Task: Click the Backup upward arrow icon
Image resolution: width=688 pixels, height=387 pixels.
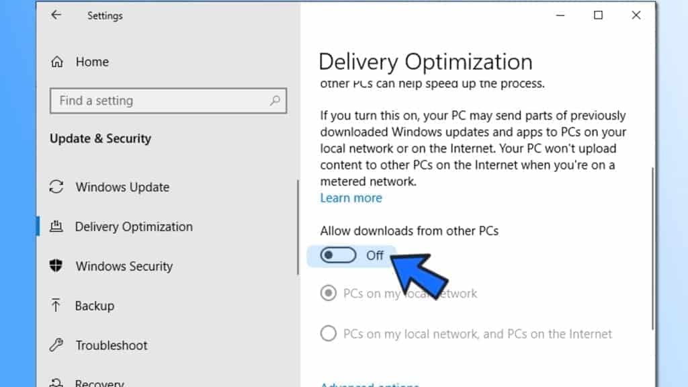Action: (56, 306)
